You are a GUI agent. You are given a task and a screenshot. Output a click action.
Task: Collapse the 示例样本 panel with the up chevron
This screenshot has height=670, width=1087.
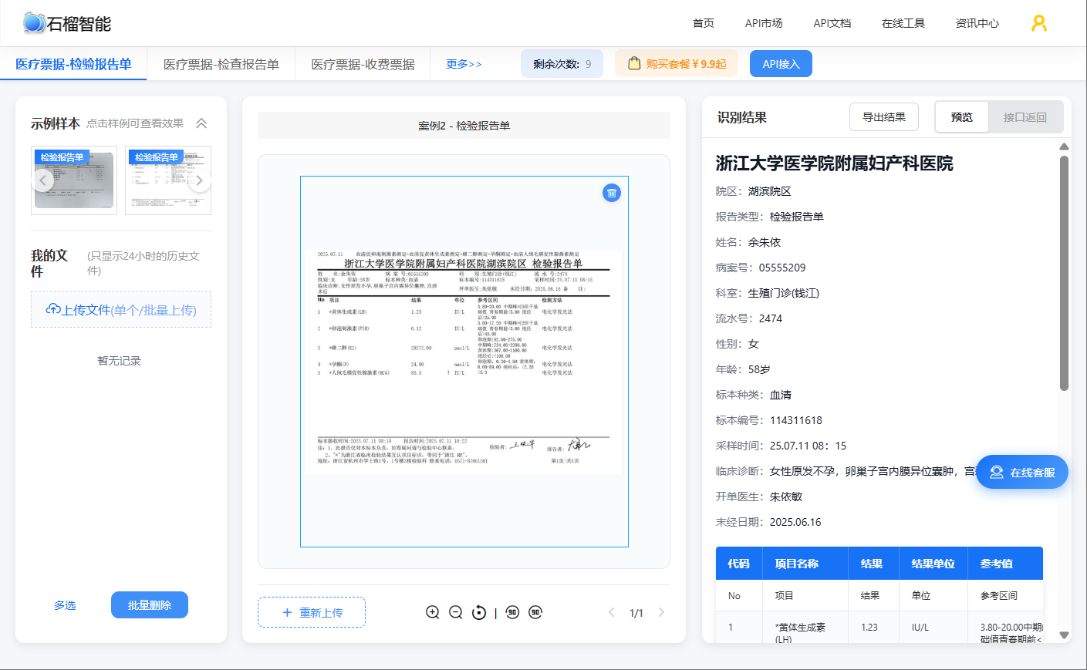[x=201, y=123]
